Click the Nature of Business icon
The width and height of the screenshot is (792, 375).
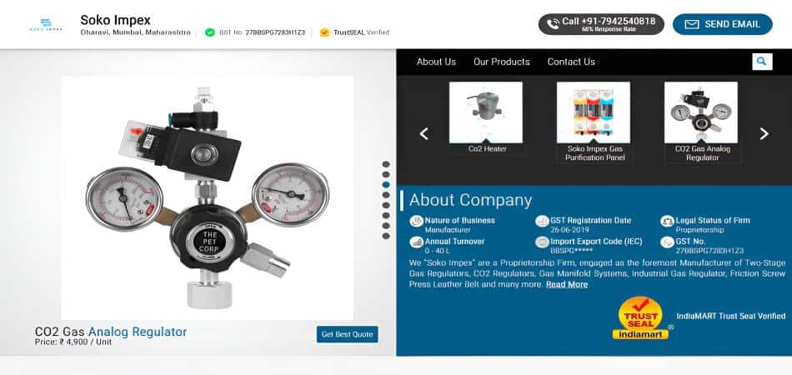pyautogui.click(x=416, y=222)
